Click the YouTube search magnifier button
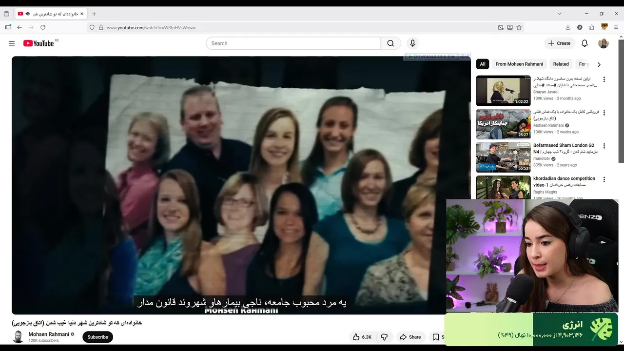 pos(390,43)
